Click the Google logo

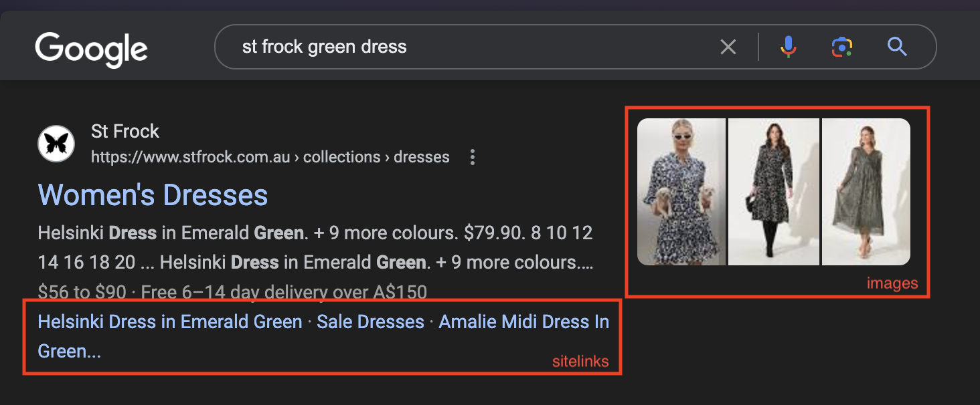point(92,49)
